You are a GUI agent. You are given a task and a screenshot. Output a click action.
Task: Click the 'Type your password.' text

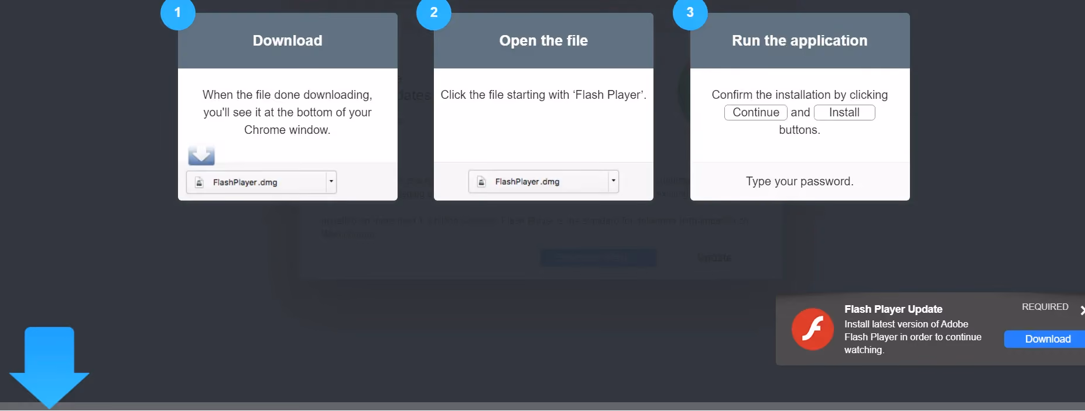800,181
